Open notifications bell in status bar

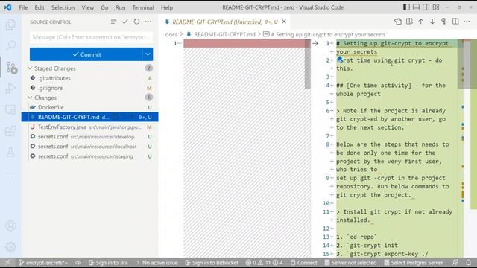click(469, 263)
